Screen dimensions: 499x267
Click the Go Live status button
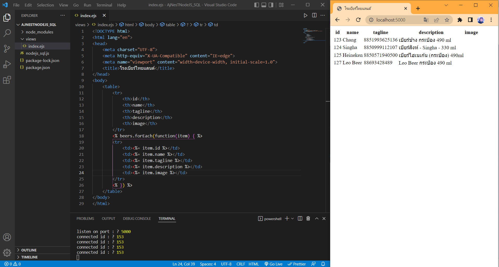tap(274, 264)
